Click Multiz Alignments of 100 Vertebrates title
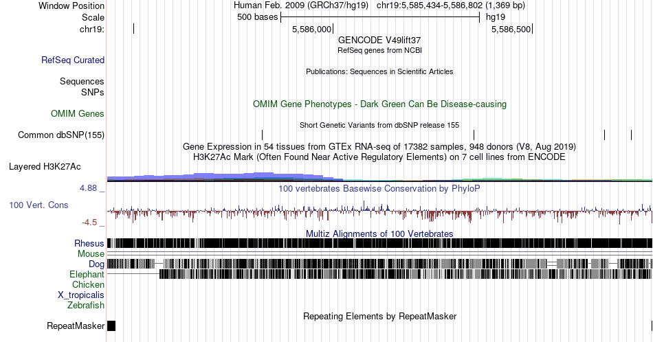 coord(379,233)
